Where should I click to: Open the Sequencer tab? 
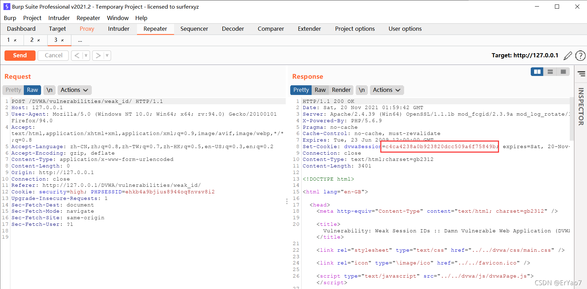click(x=194, y=29)
